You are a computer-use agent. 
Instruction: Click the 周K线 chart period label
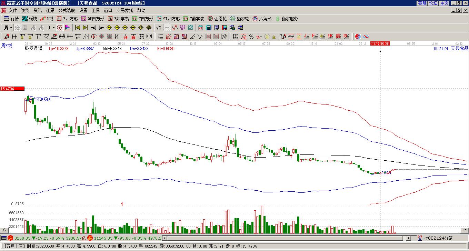tap(7, 46)
